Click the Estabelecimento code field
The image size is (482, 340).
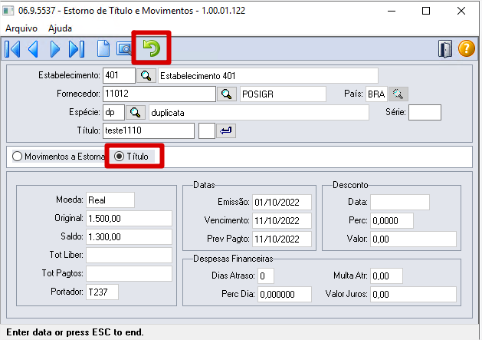119,75
